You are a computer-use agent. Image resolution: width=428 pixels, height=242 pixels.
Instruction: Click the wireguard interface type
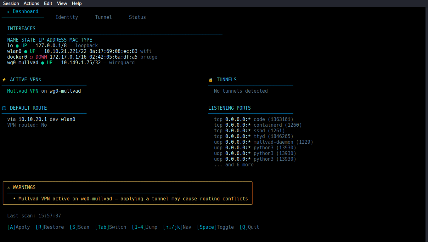[122, 63]
